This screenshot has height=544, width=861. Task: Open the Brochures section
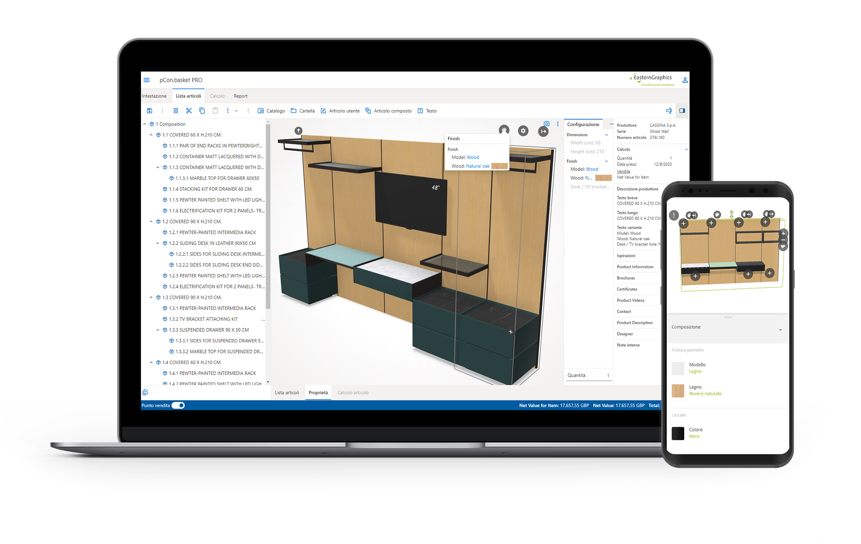(x=626, y=278)
